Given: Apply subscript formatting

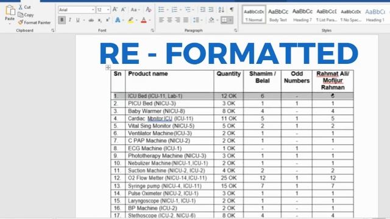Looking at the screenshot, I should click(99, 20).
